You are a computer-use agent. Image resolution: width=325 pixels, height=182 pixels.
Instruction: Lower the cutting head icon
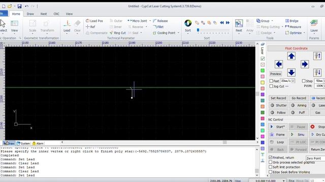coord(317,72)
